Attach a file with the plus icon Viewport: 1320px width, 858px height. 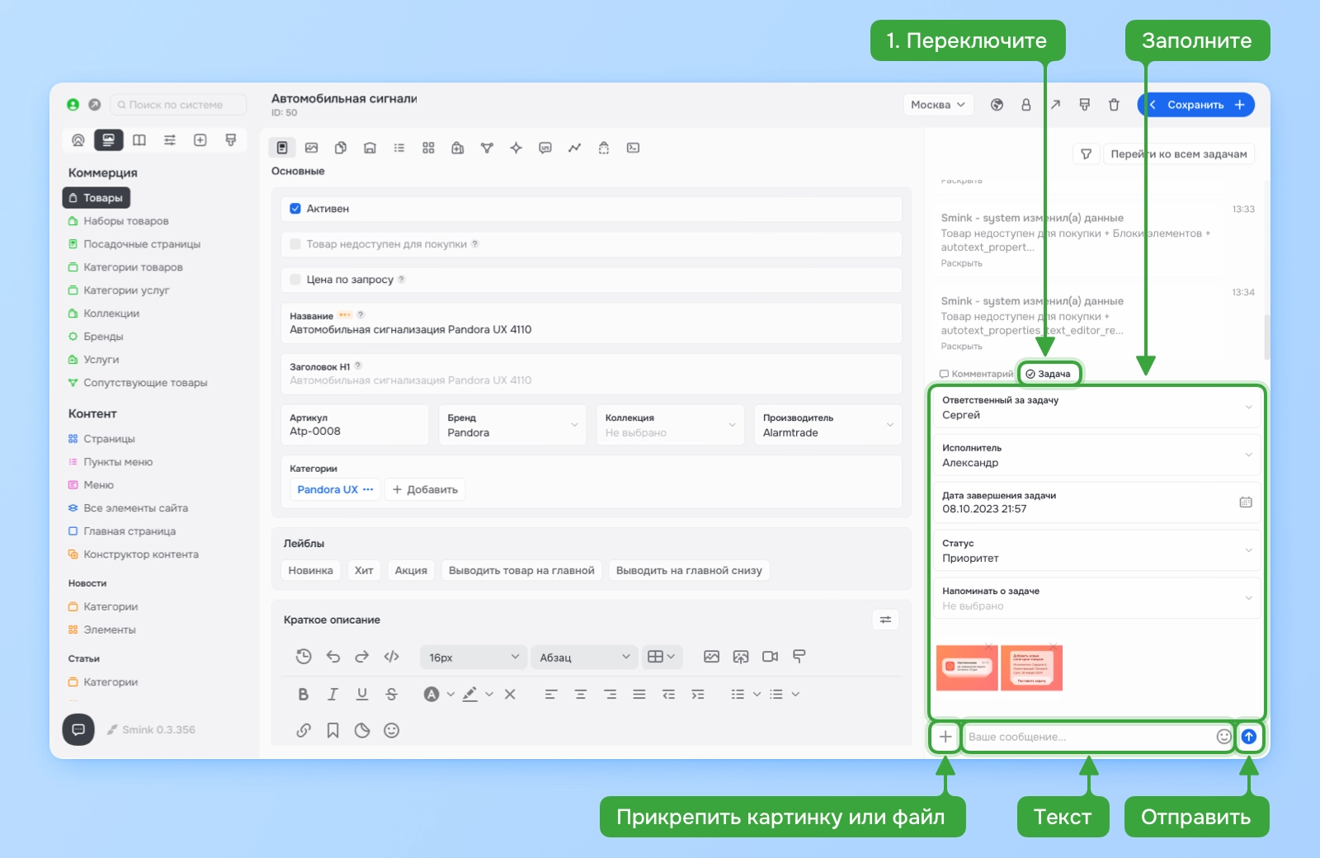[x=945, y=737]
